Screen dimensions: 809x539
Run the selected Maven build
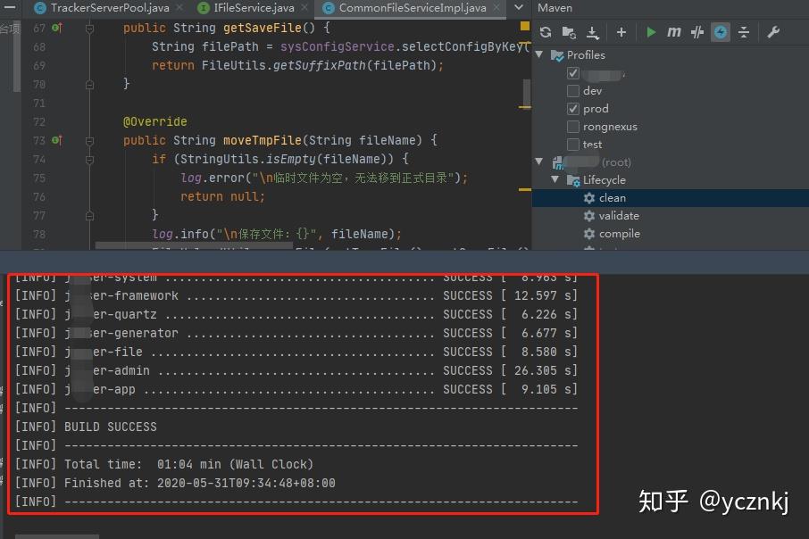point(651,31)
